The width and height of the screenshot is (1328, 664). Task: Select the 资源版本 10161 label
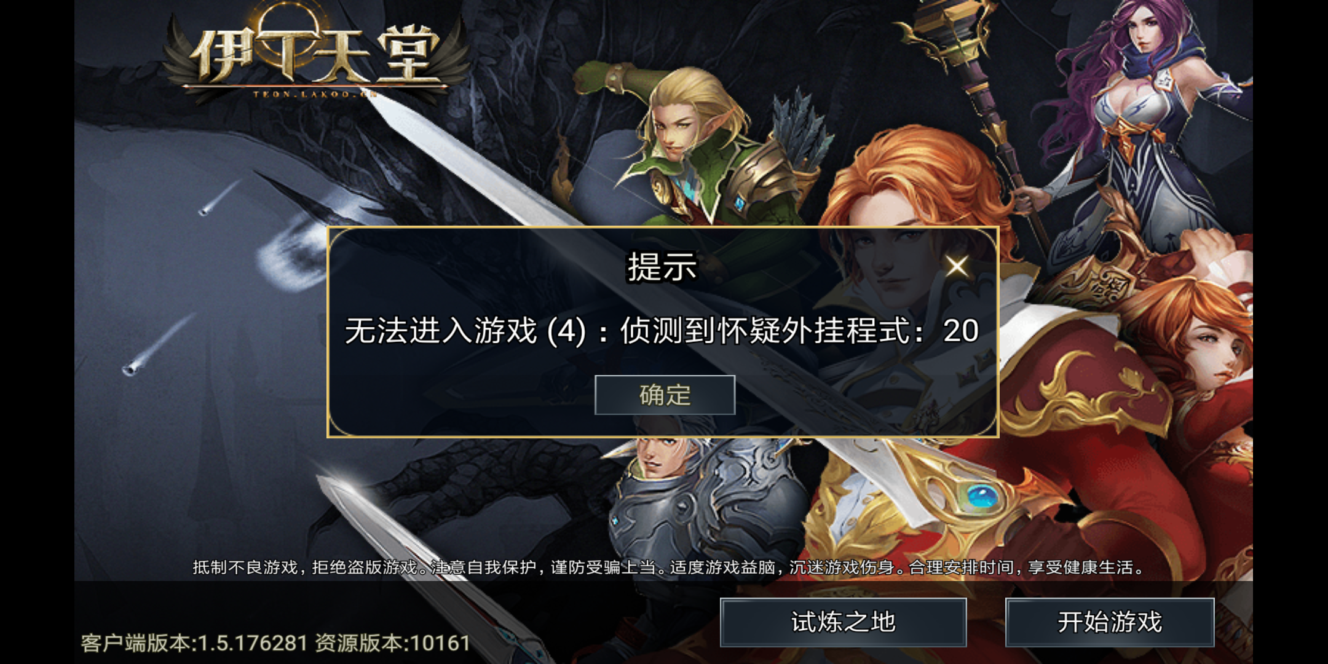393,643
